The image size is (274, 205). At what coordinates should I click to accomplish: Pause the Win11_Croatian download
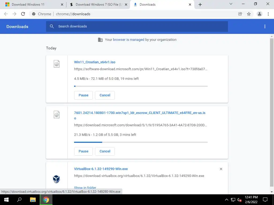pos(83,95)
